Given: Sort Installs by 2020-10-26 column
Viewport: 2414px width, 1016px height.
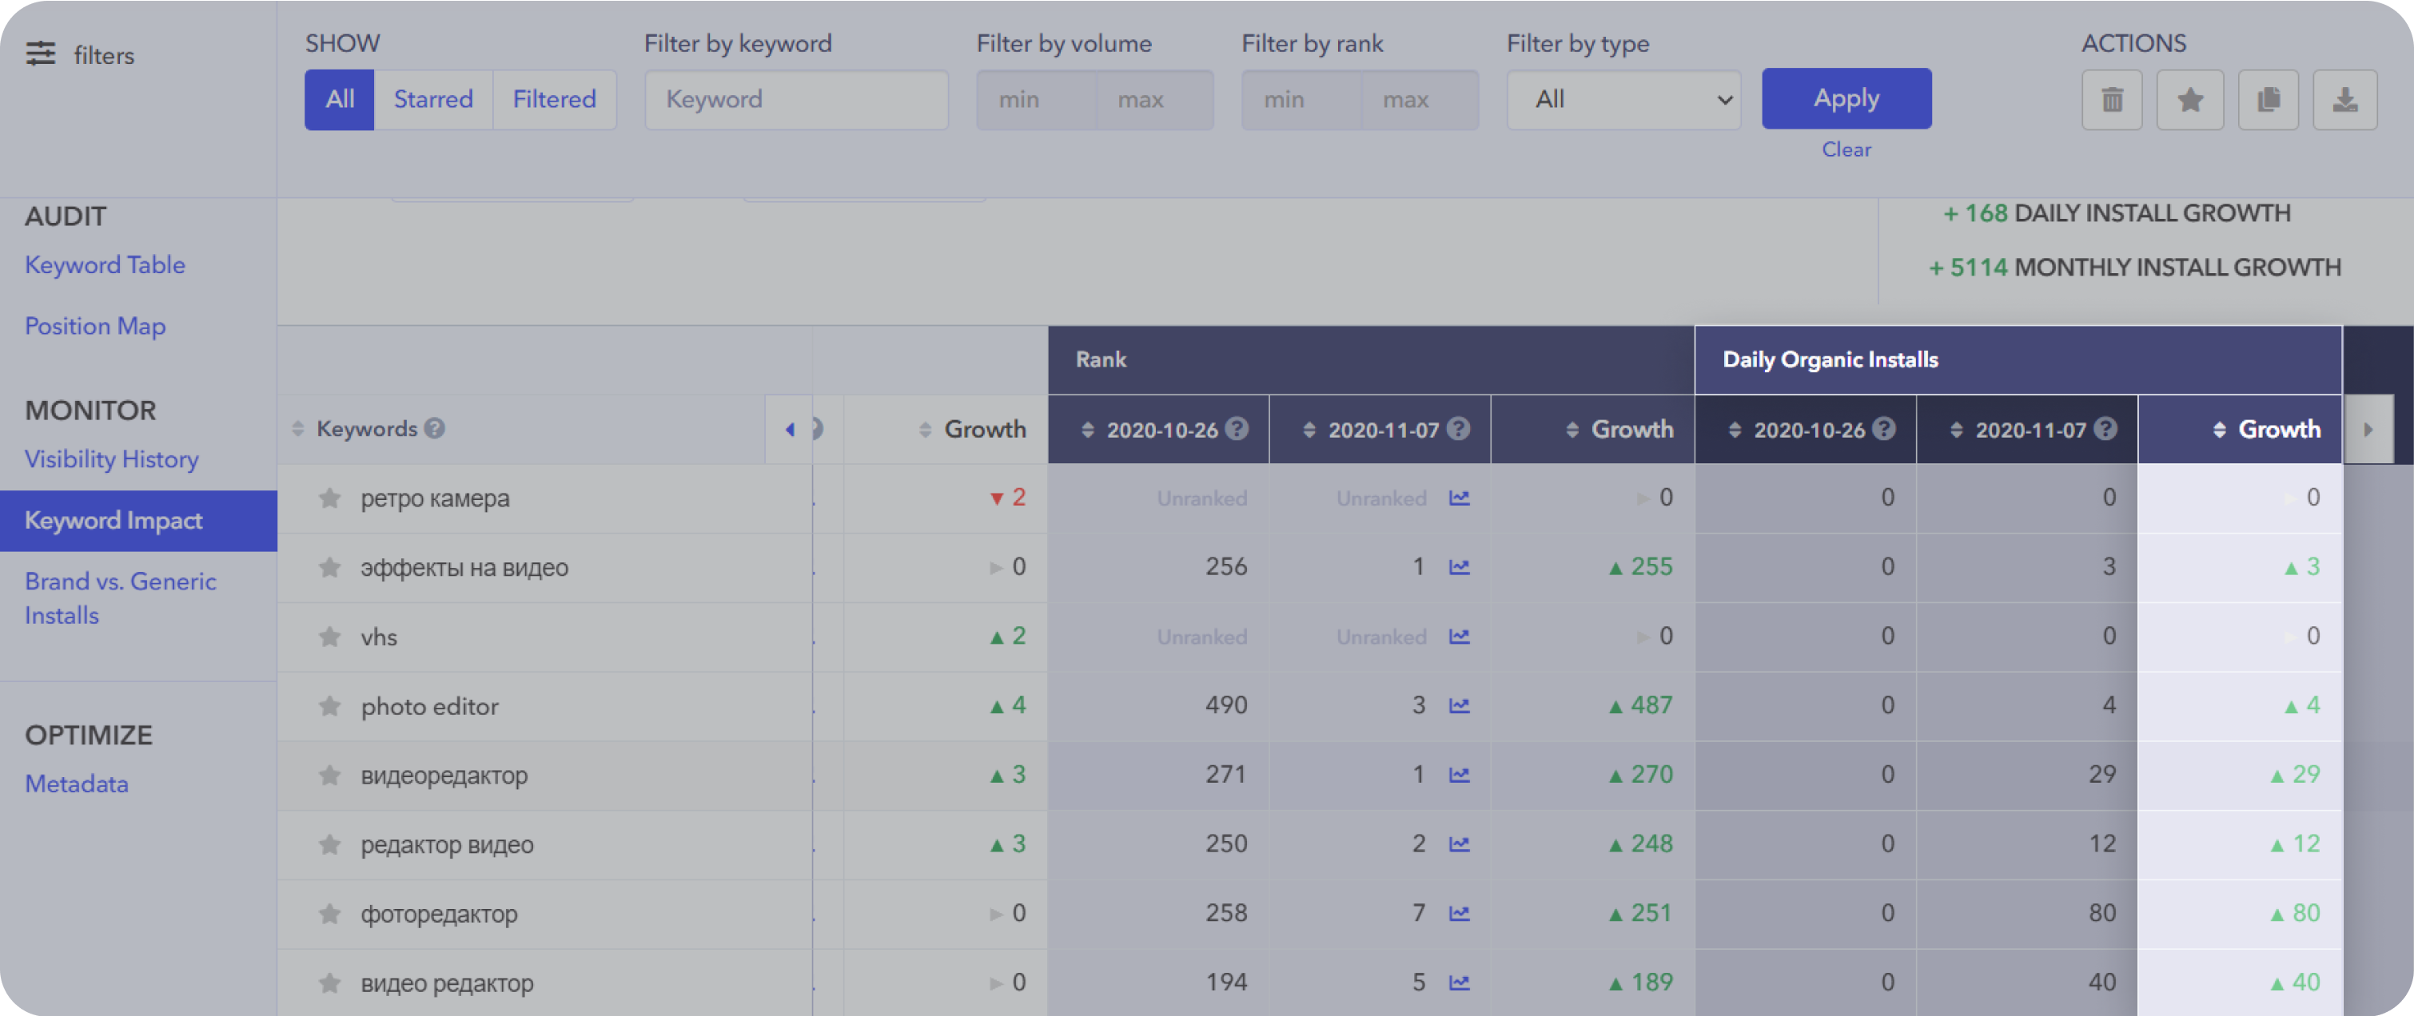Looking at the screenshot, I should [x=1735, y=429].
